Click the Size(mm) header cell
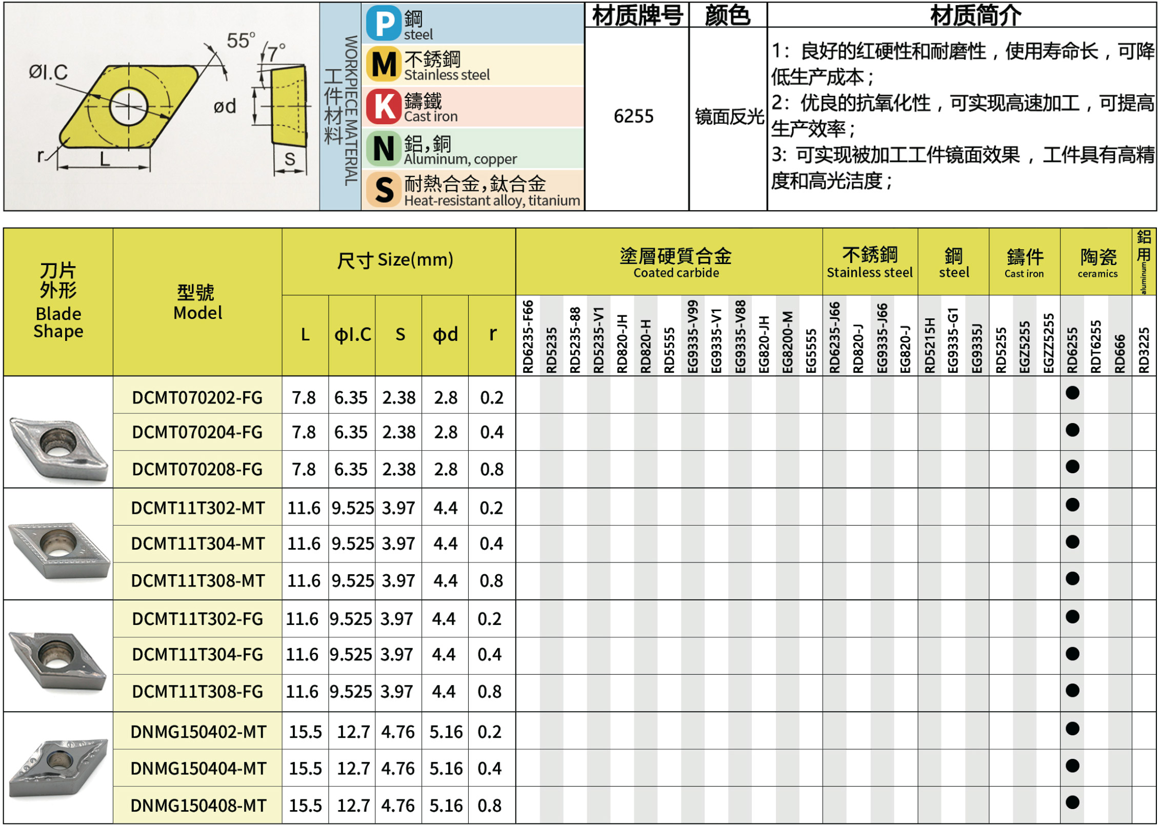Screen dimensions: 1160x826 coord(395,260)
